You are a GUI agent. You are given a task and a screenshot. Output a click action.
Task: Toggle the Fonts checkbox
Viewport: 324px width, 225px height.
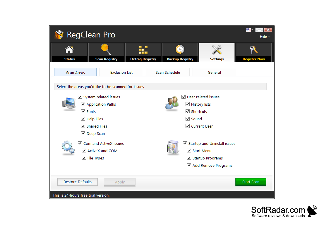click(x=83, y=111)
